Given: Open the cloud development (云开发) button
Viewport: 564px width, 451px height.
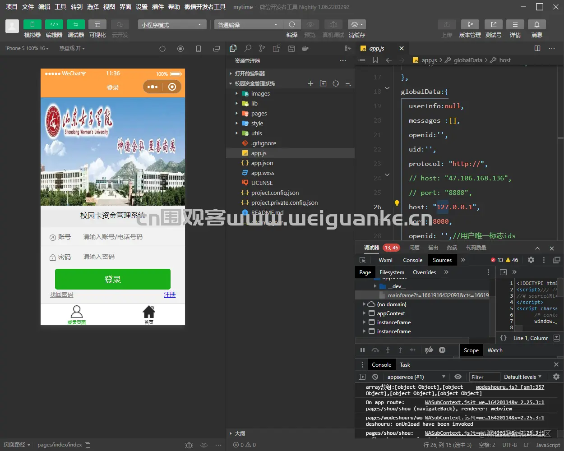Looking at the screenshot, I should click(x=120, y=24).
